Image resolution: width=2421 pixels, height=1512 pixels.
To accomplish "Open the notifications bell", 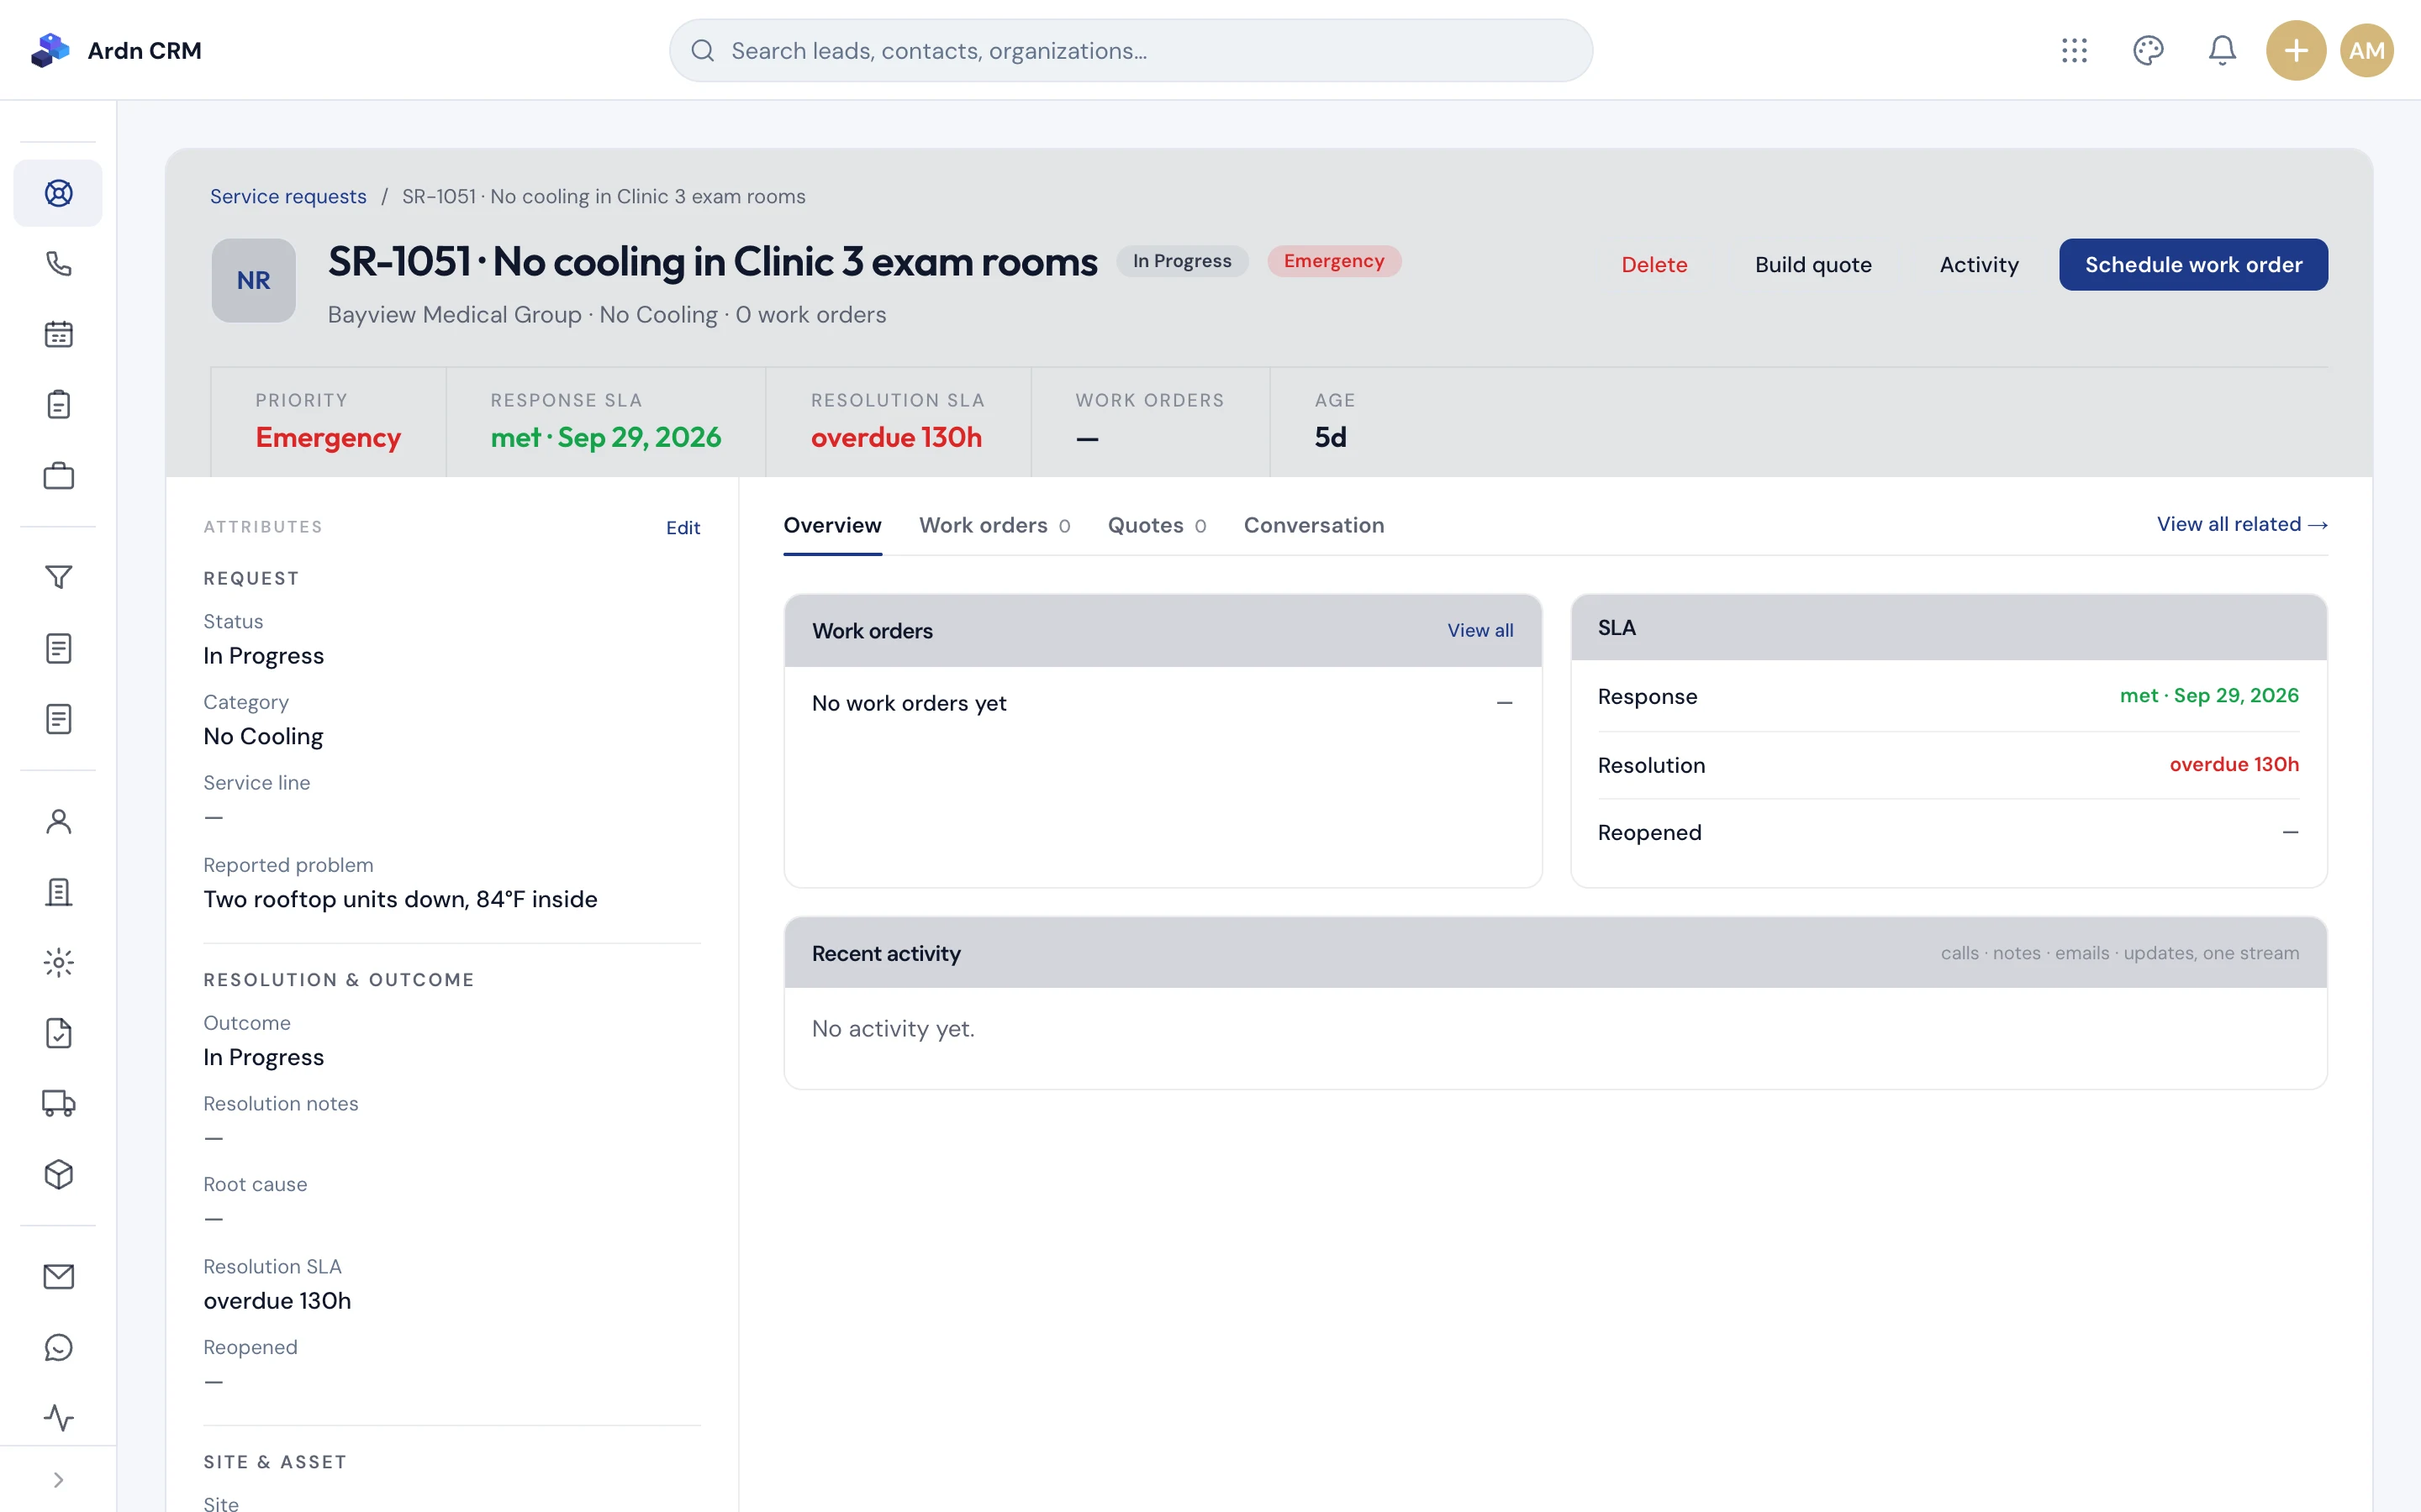I will click(x=2222, y=50).
